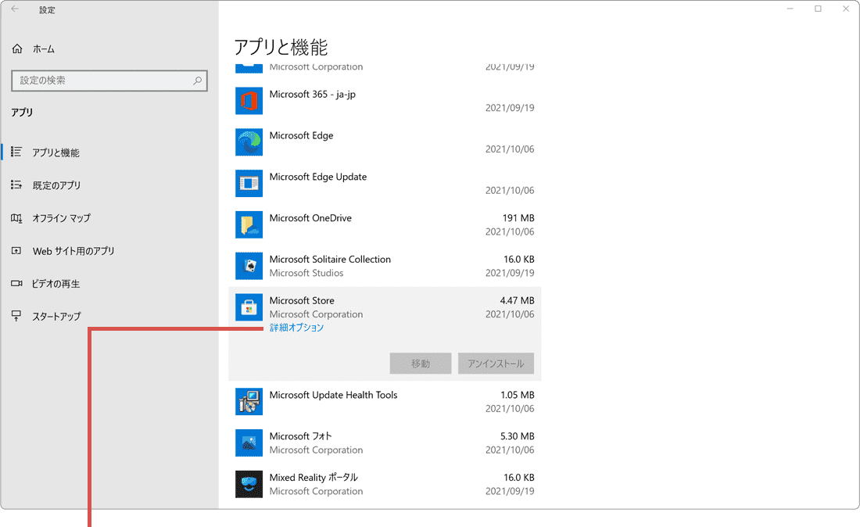Open ホーム in the sidebar
Image resolution: width=860 pixels, height=527 pixels.
pyautogui.click(x=44, y=49)
